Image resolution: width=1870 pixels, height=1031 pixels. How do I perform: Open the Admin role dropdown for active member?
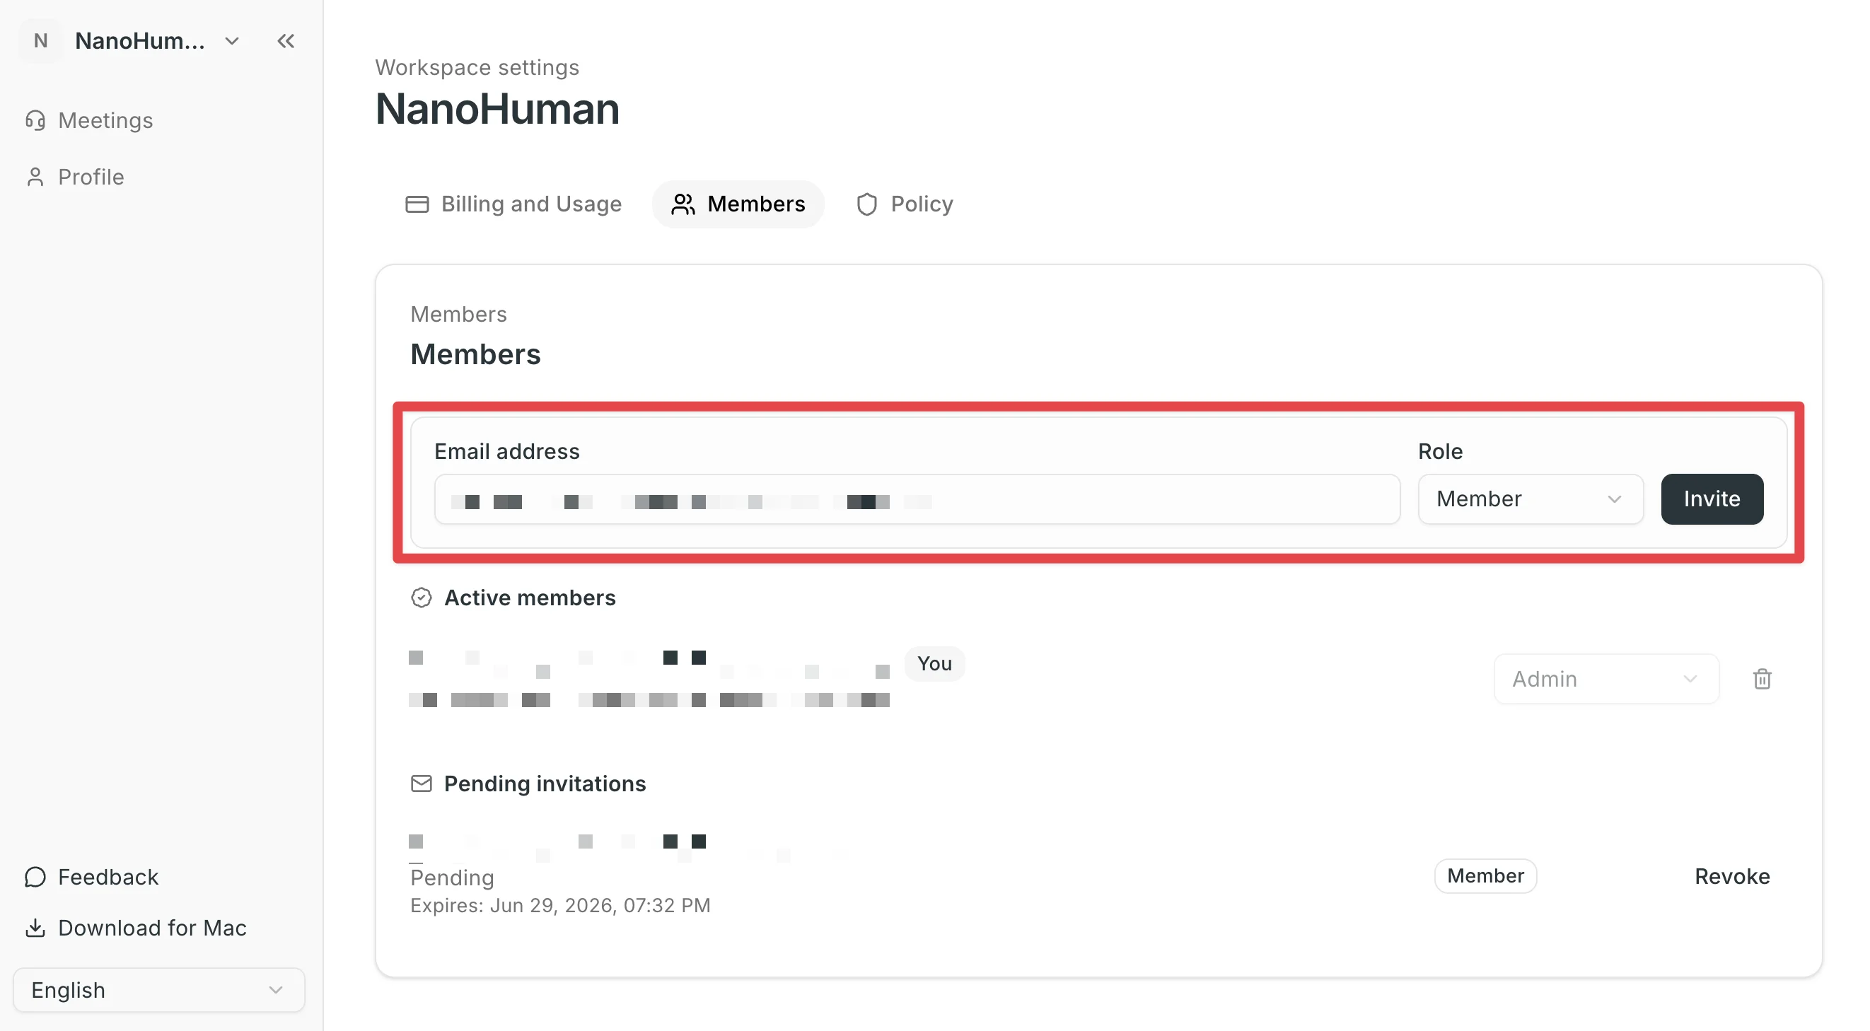click(x=1605, y=679)
